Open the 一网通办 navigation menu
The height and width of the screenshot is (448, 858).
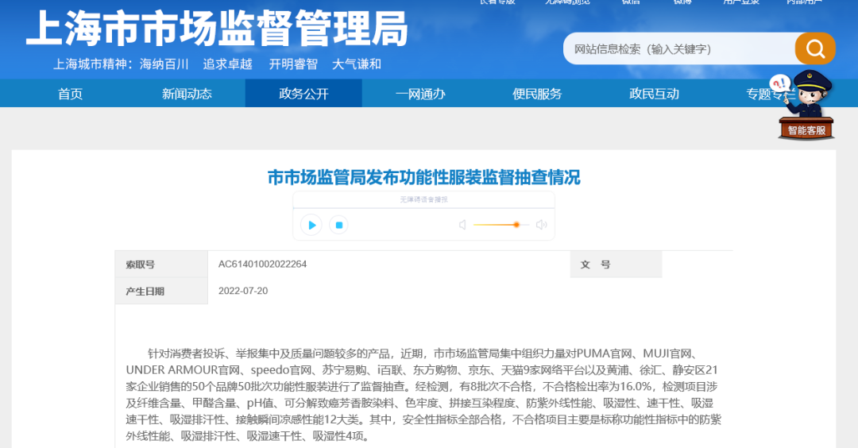click(x=420, y=94)
